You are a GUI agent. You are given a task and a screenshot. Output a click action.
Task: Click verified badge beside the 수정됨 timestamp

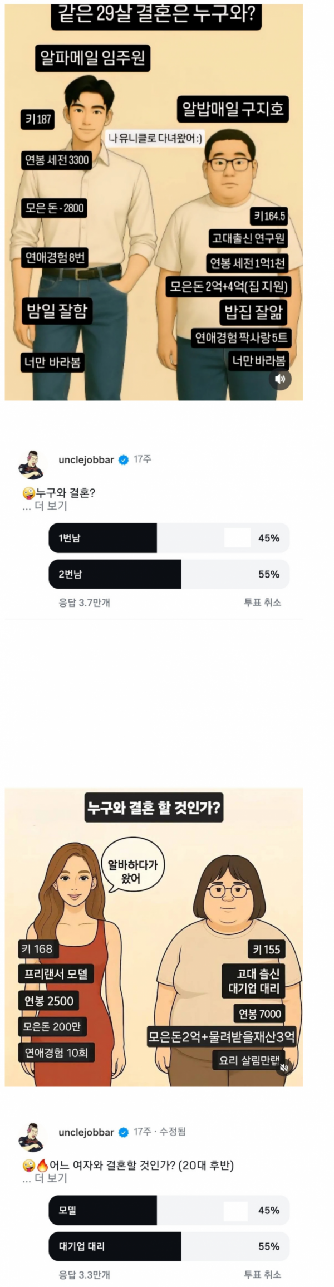click(124, 1132)
